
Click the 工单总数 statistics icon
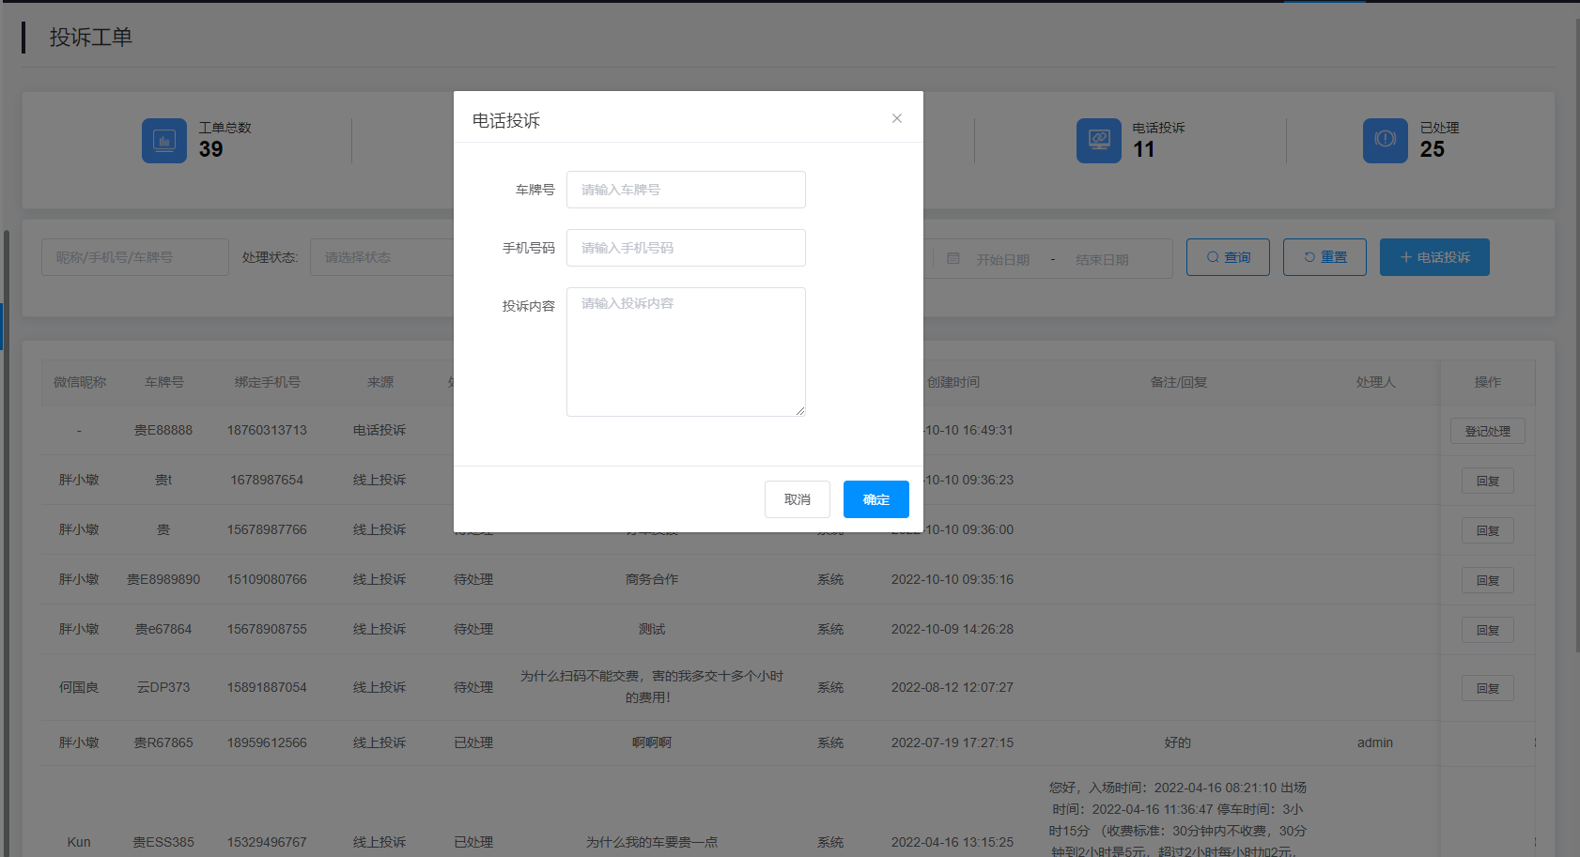pos(163,141)
